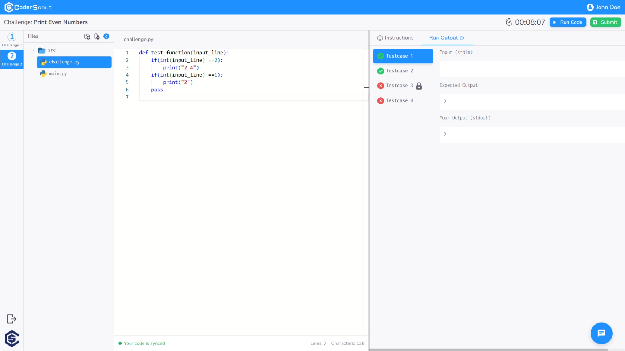Click the hexagon logo at bottom left
This screenshot has width=625, height=351.
point(11,338)
